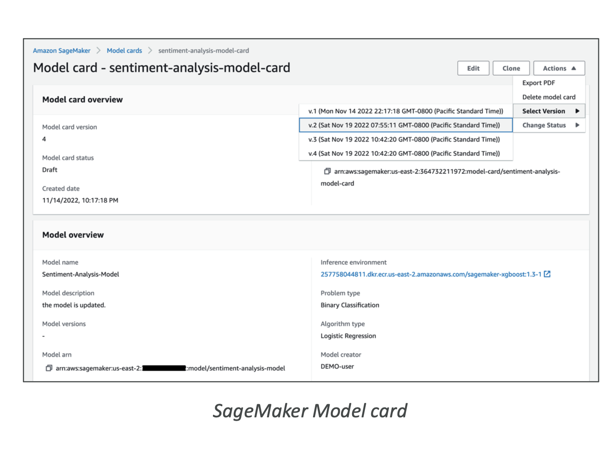The image size is (616, 450).
Task: Select version v.2 from 07:55:11
Action: (x=404, y=125)
